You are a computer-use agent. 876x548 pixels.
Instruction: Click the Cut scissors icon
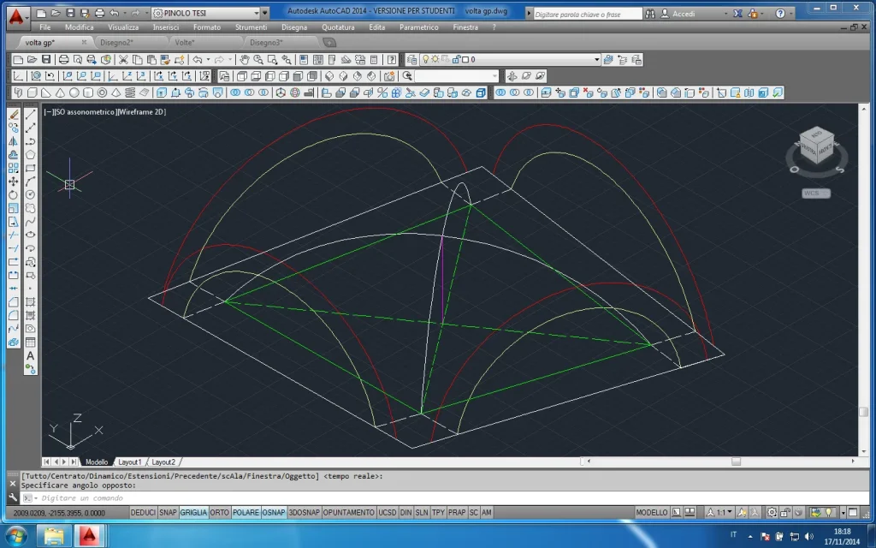coord(123,60)
